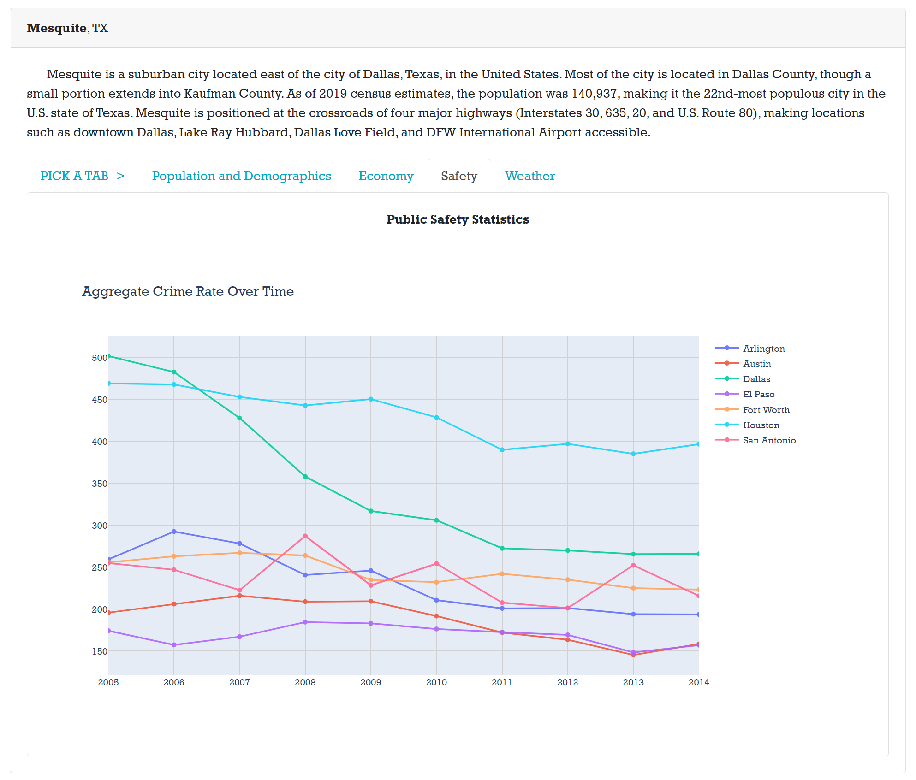The image size is (916, 780).
Task: Click Arlington 2006 data point
Action: point(174,532)
